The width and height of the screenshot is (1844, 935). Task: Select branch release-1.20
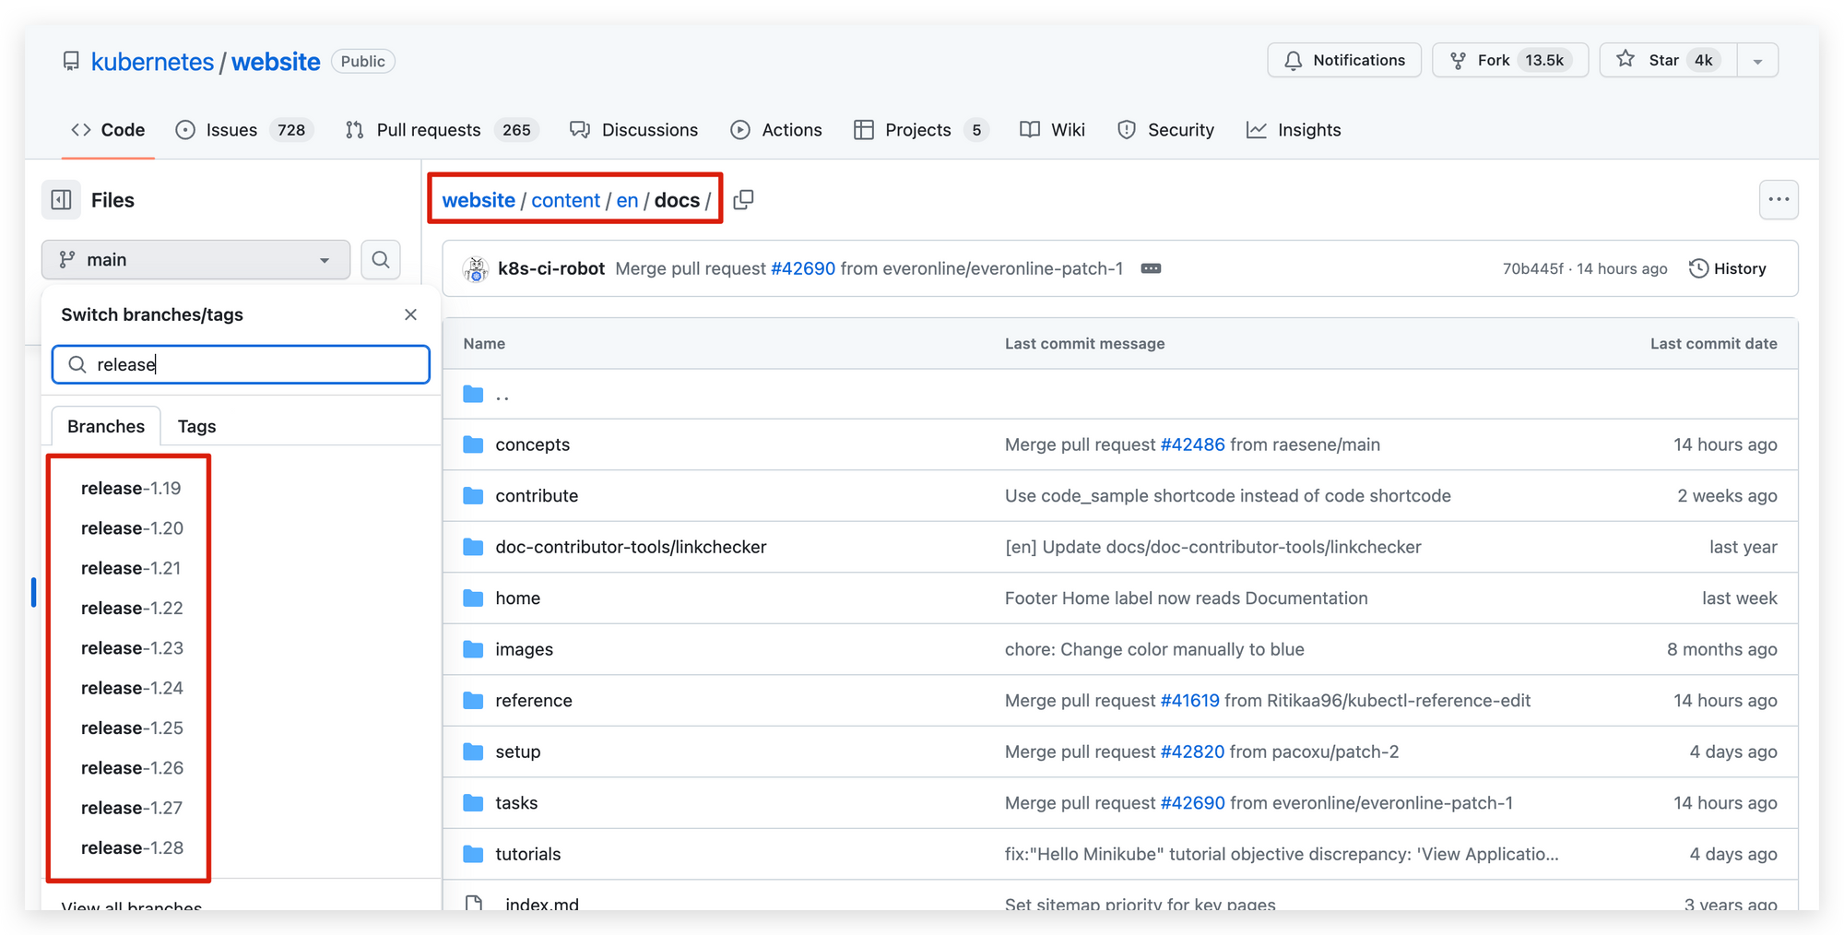[132, 528]
